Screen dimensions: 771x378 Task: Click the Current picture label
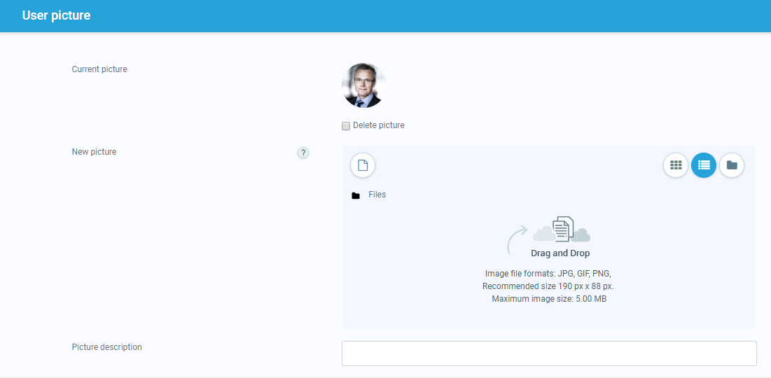click(99, 69)
